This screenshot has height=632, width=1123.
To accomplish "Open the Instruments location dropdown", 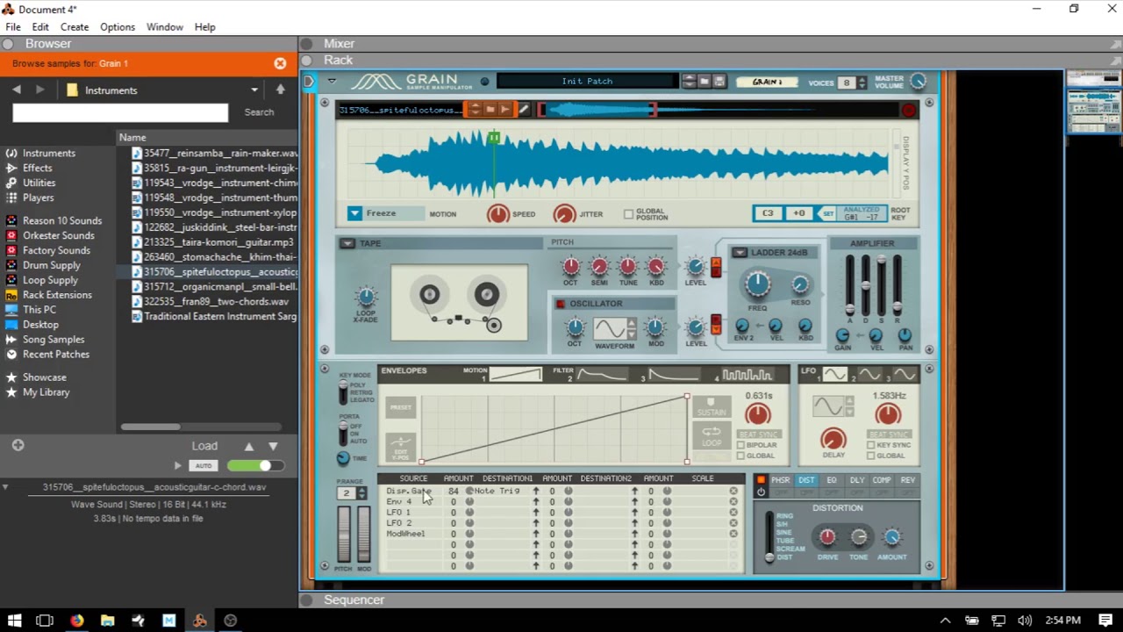I will [x=254, y=90].
